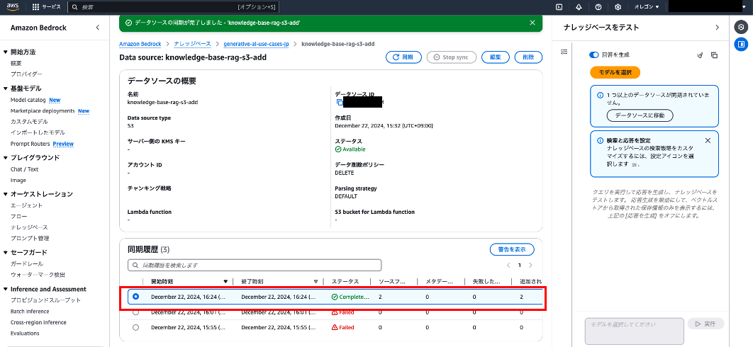Collapse the Amazon Bedrock sidebar

point(97,28)
